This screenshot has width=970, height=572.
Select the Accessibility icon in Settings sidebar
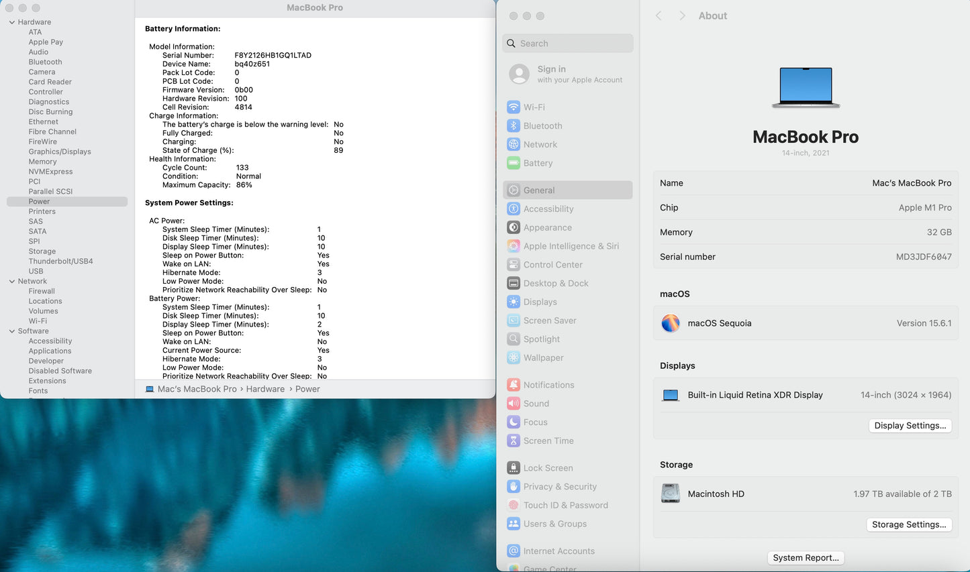(x=514, y=209)
